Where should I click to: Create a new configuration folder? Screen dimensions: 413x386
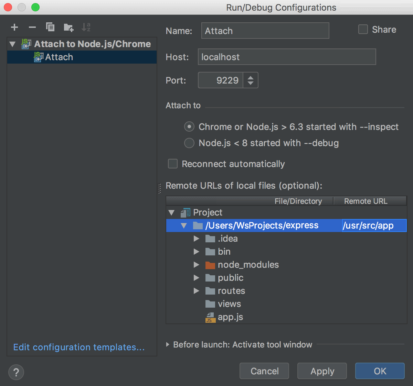(68, 27)
